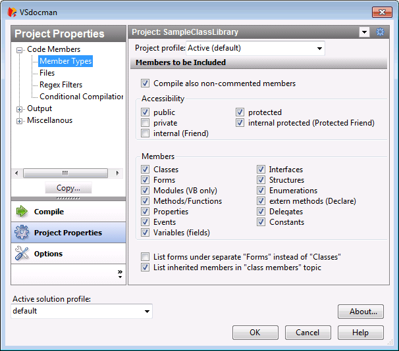The width and height of the screenshot is (399, 351).
Task: Click the Copy... button
Action: 68,189
